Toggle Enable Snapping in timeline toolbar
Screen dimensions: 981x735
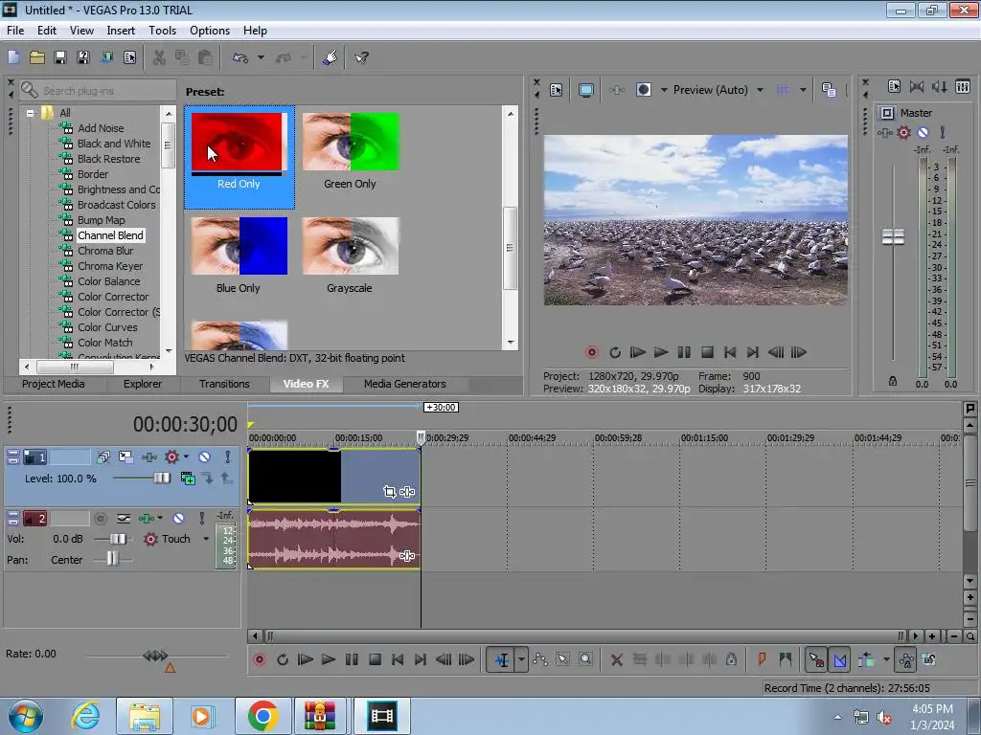coord(816,659)
